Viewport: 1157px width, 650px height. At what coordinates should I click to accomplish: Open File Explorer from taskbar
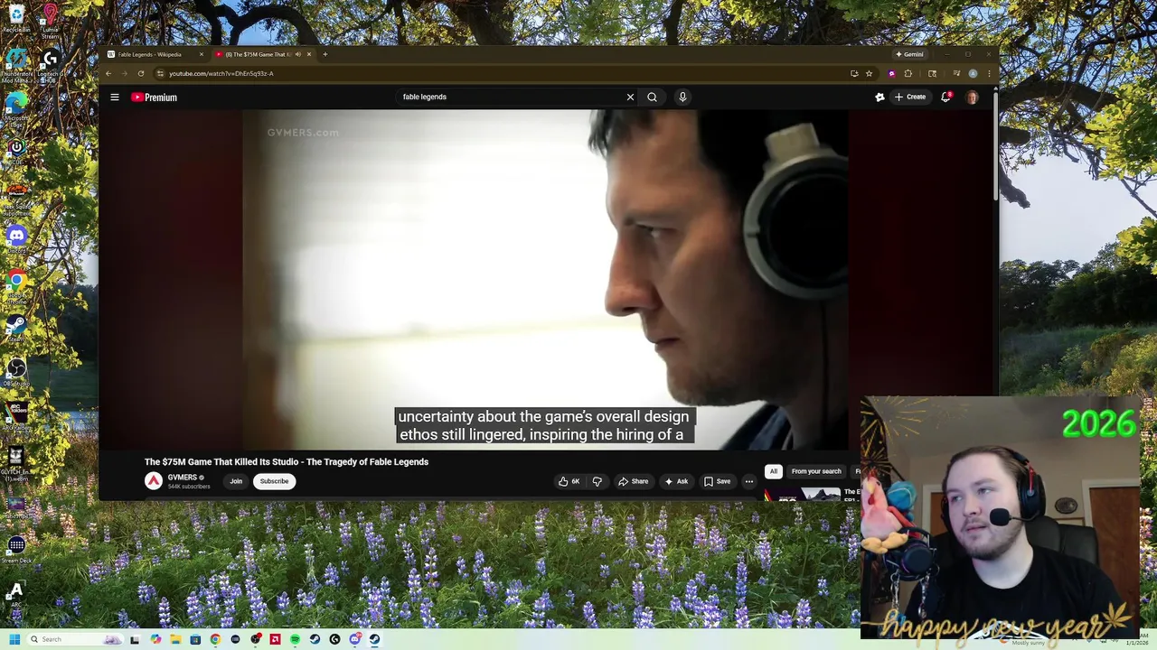point(175,639)
